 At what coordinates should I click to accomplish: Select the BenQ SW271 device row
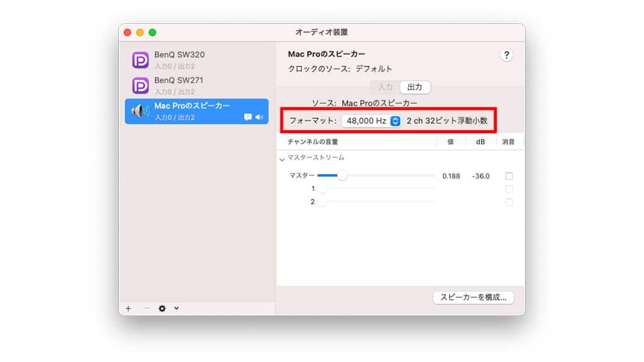coord(197,85)
